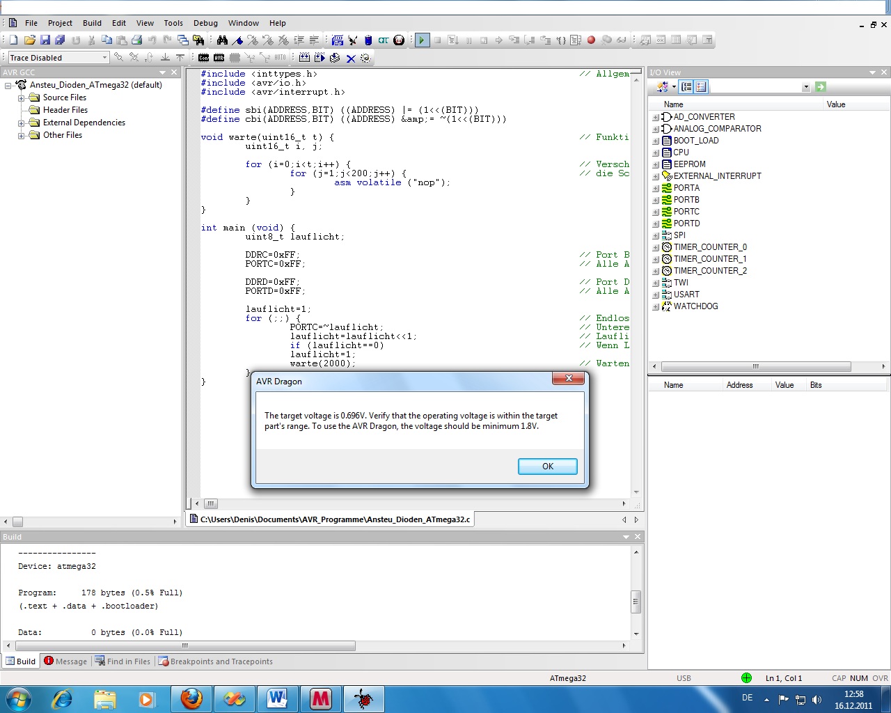
Task: Click OK in the AVR Dragon dialog
Action: [x=548, y=467]
